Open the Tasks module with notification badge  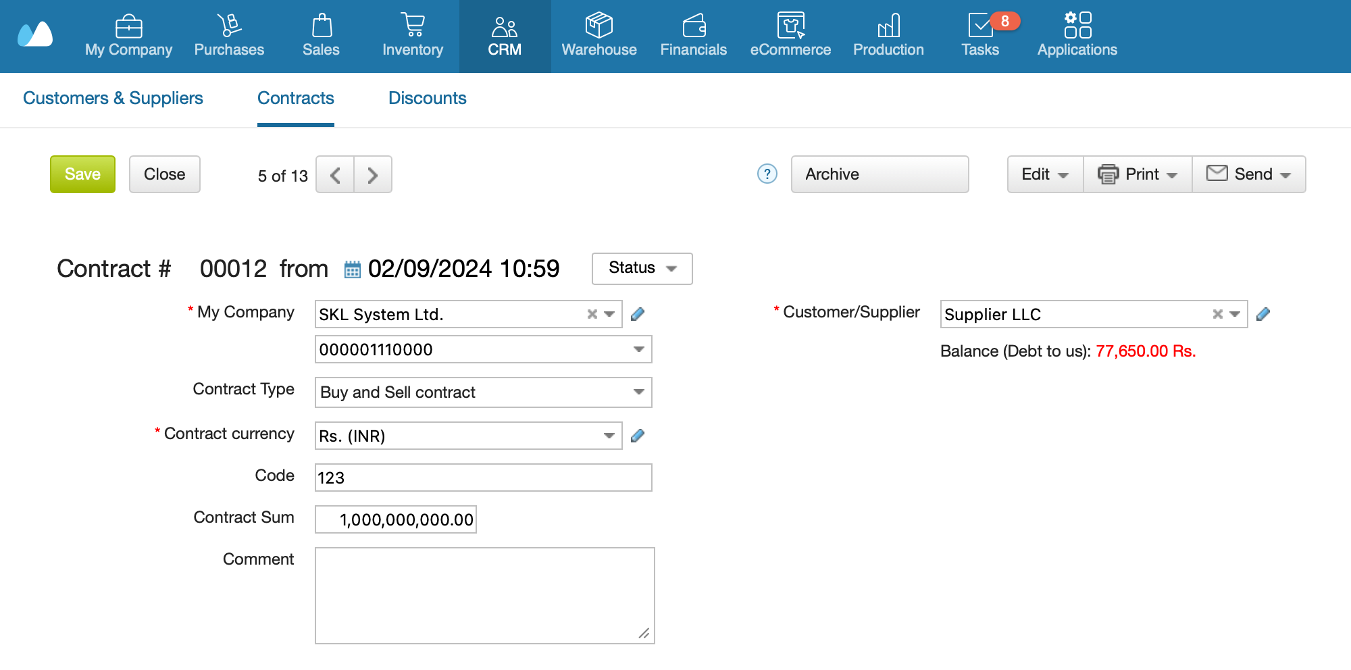pyautogui.click(x=980, y=36)
